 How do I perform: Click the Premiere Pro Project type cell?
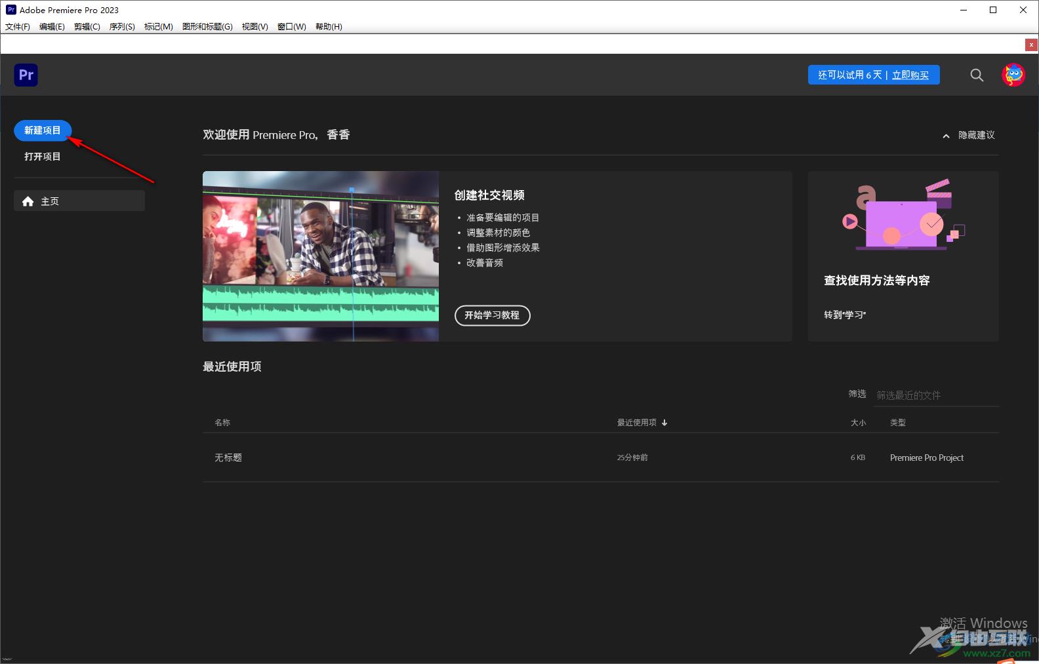tap(927, 458)
